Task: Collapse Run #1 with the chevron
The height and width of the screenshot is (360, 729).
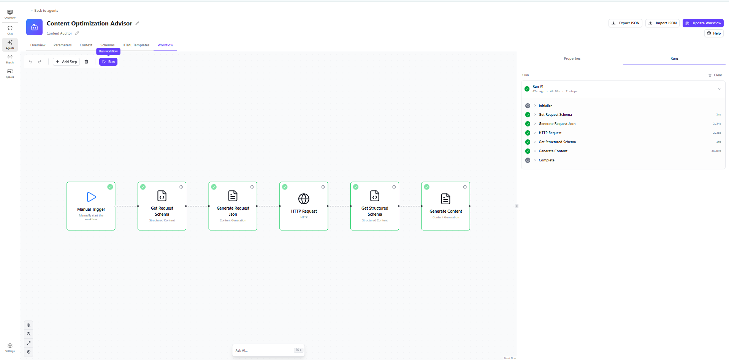Action: pos(719,89)
